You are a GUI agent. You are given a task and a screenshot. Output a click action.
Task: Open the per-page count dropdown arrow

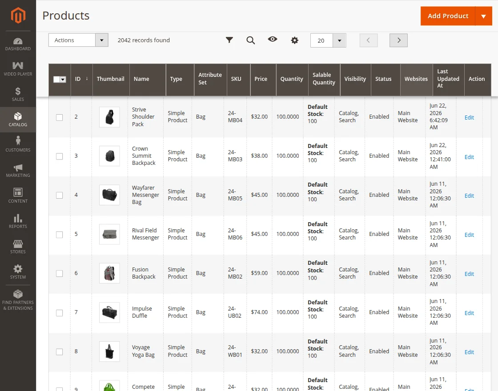pos(340,40)
